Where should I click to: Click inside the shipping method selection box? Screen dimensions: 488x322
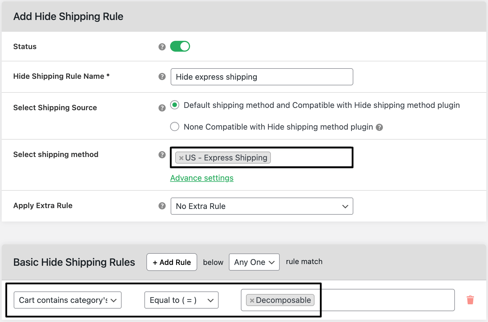point(310,158)
